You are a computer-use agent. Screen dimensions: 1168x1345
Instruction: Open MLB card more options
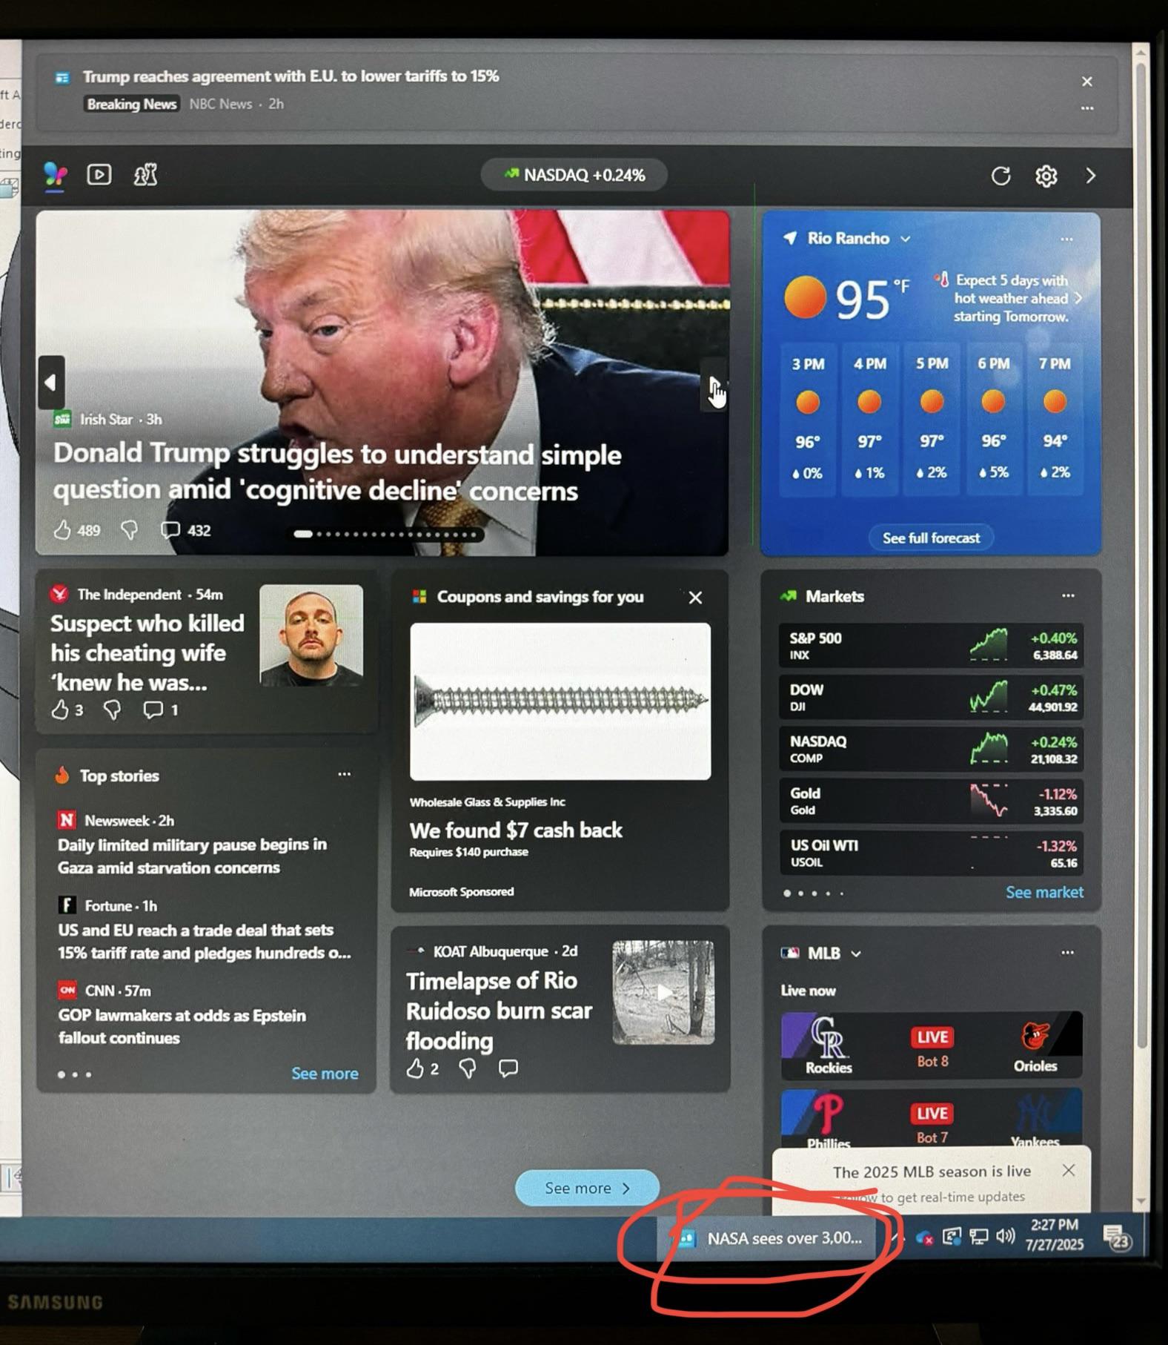click(x=1067, y=953)
